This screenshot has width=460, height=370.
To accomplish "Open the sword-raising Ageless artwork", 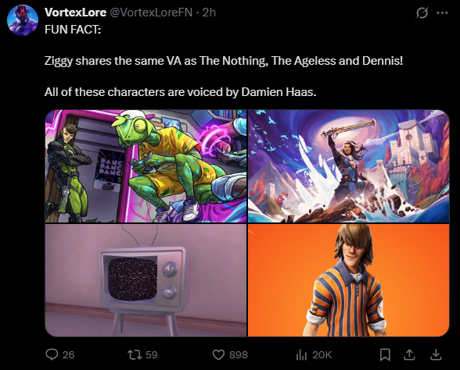I will pos(349,166).
